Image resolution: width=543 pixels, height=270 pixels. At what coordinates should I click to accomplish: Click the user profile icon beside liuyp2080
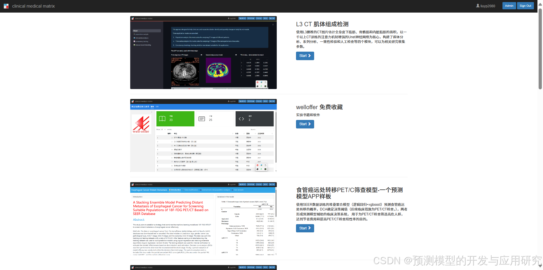pyautogui.click(x=477, y=6)
